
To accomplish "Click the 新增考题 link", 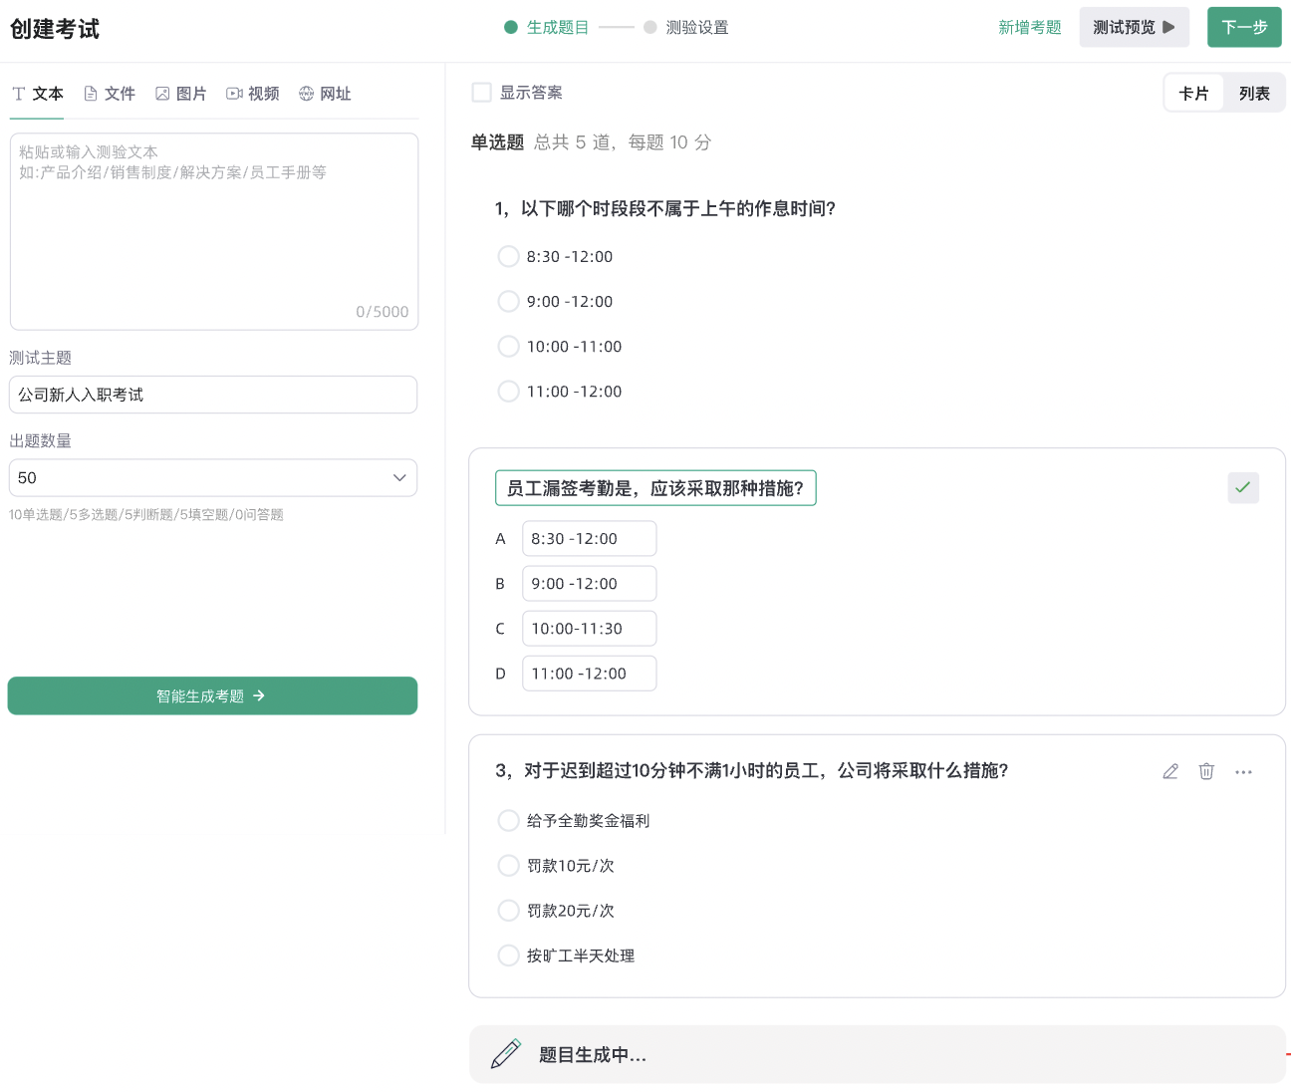I will click(1029, 27).
